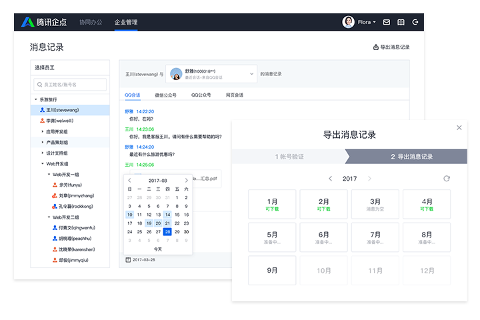
Task: Open the pdf file attachment in chat
Action: point(205,179)
